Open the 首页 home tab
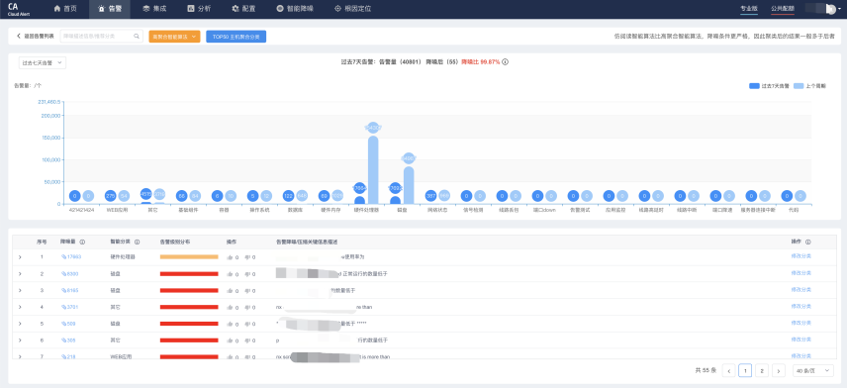The height and width of the screenshot is (388, 847). tap(65, 9)
